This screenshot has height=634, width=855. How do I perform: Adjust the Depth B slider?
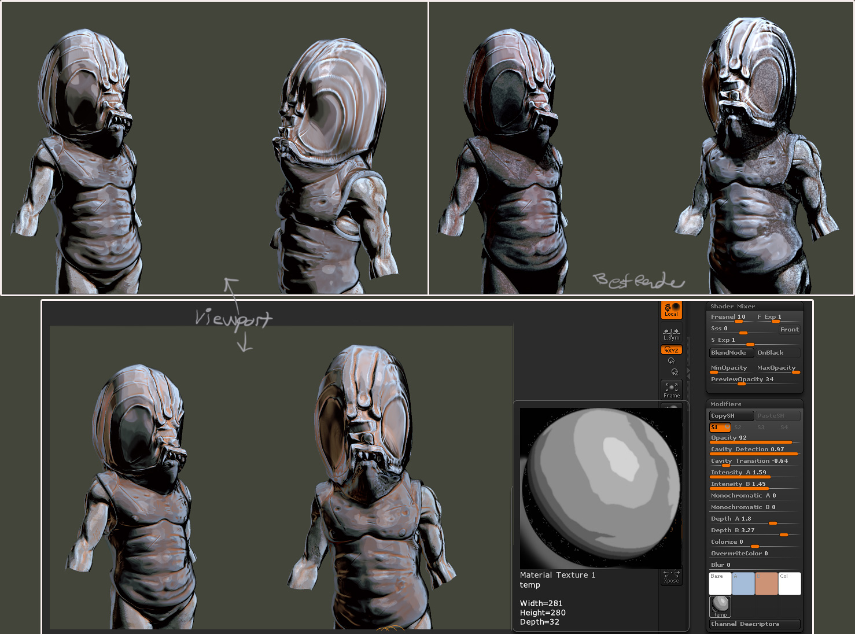point(754,531)
